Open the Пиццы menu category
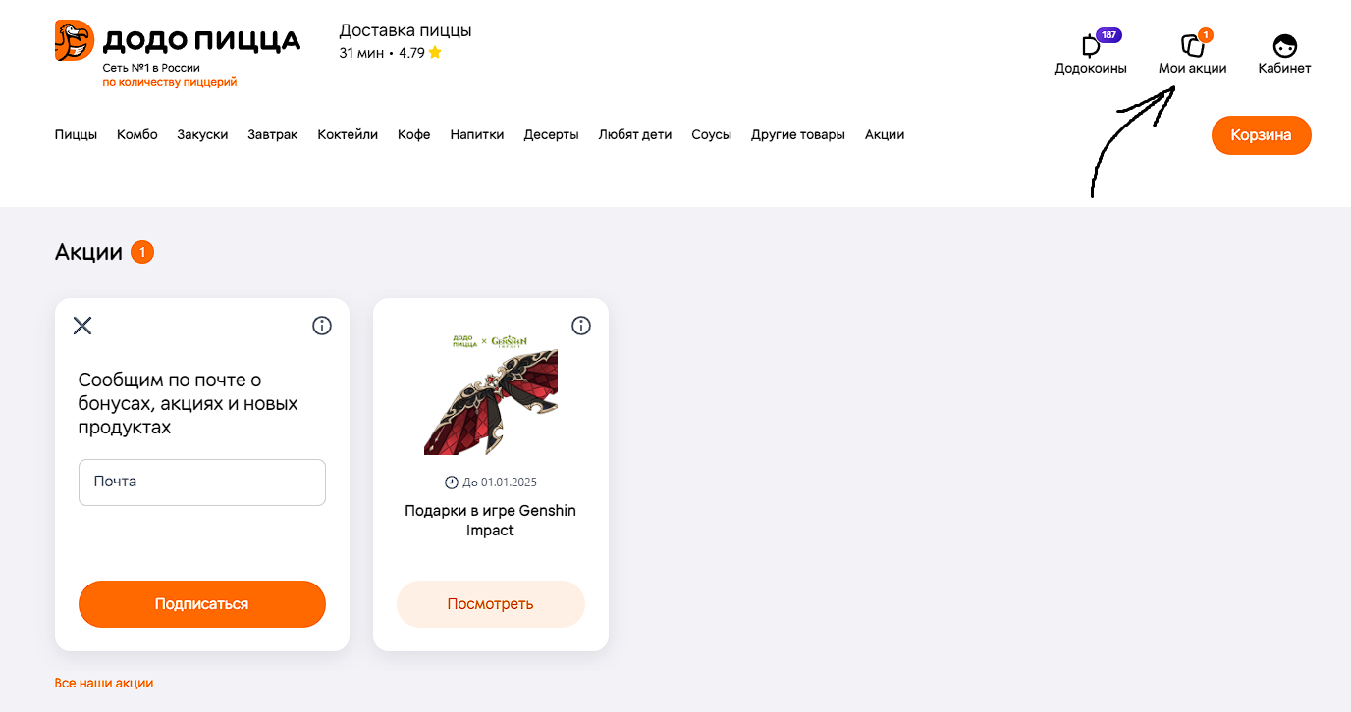1351x712 pixels. 76,135
